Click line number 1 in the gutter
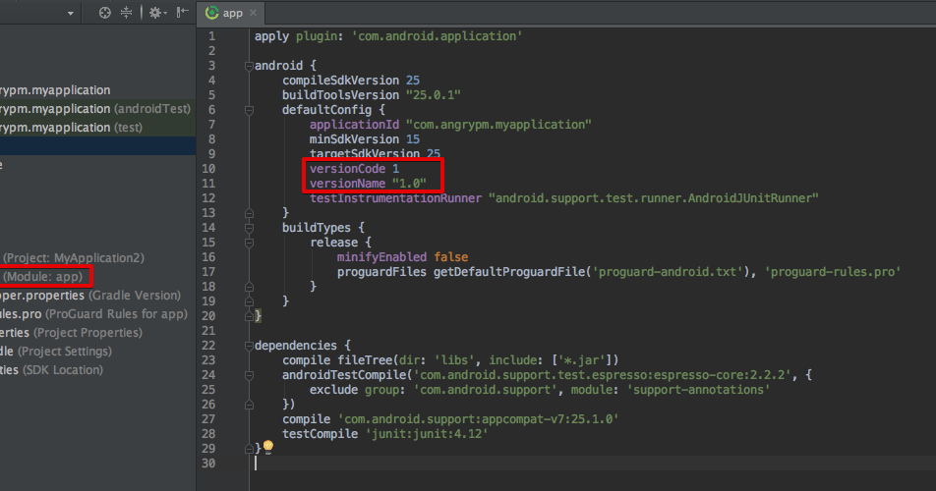Image resolution: width=936 pixels, height=491 pixels. click(x=211, y=36)
